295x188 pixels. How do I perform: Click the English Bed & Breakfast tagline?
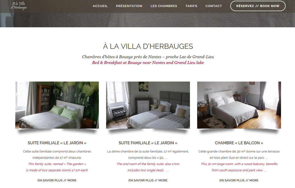click(148, 63)
